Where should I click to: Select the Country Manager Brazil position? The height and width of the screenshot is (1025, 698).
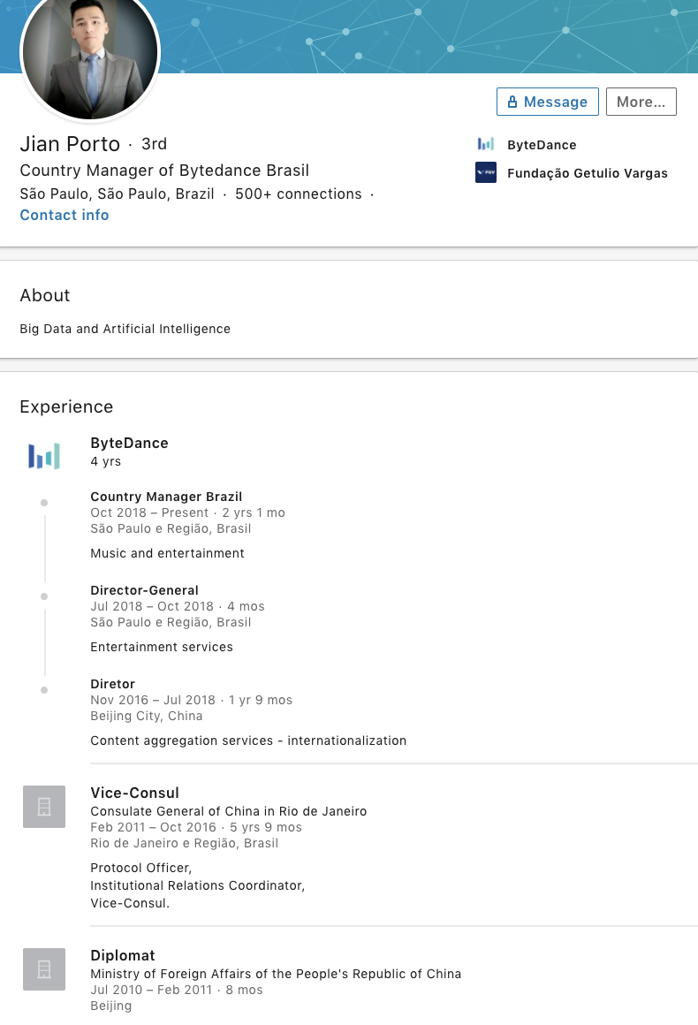[x=166, y=497]
